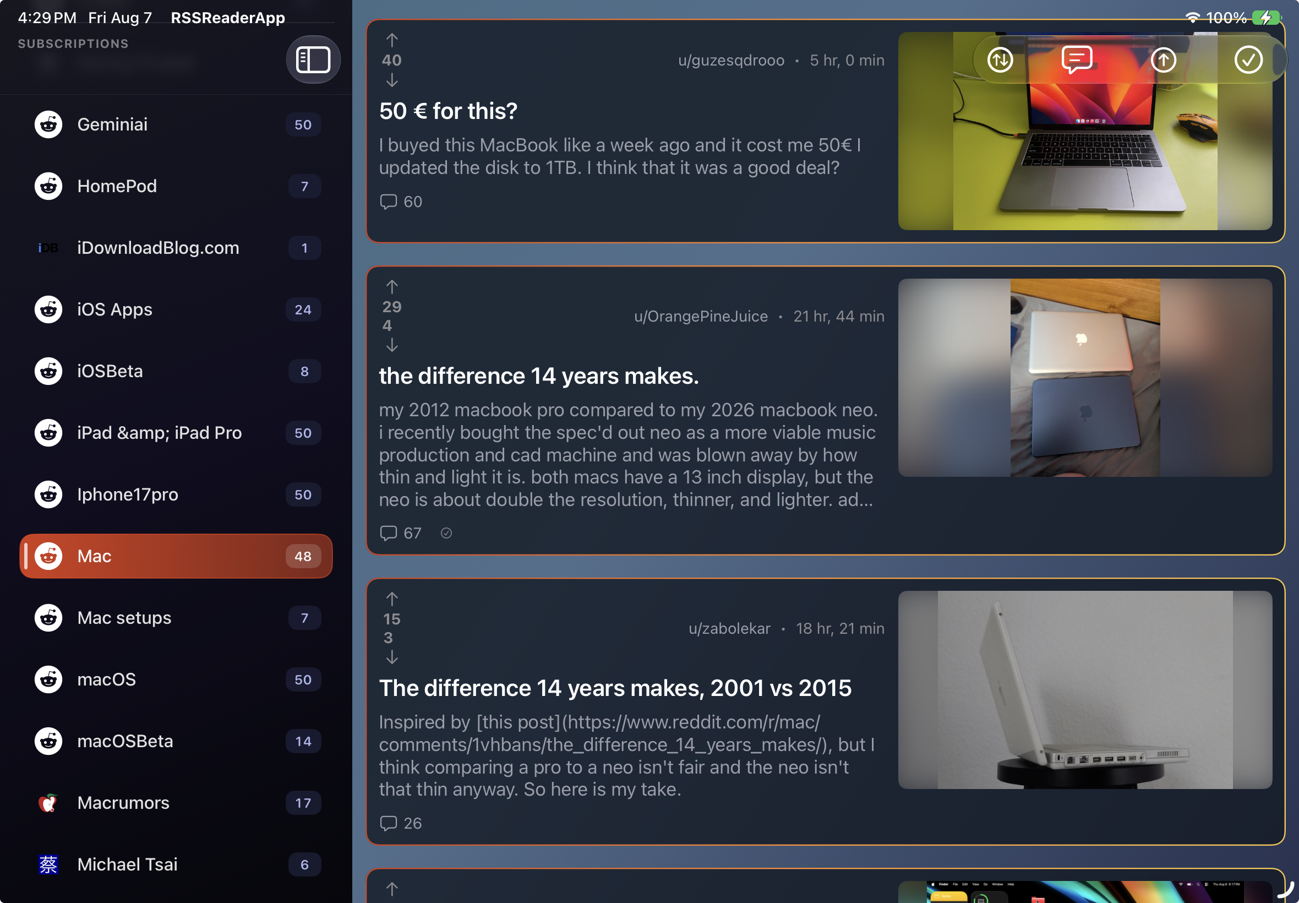
Task: Click the Macrumors apple logo icon
Action: 48,803
